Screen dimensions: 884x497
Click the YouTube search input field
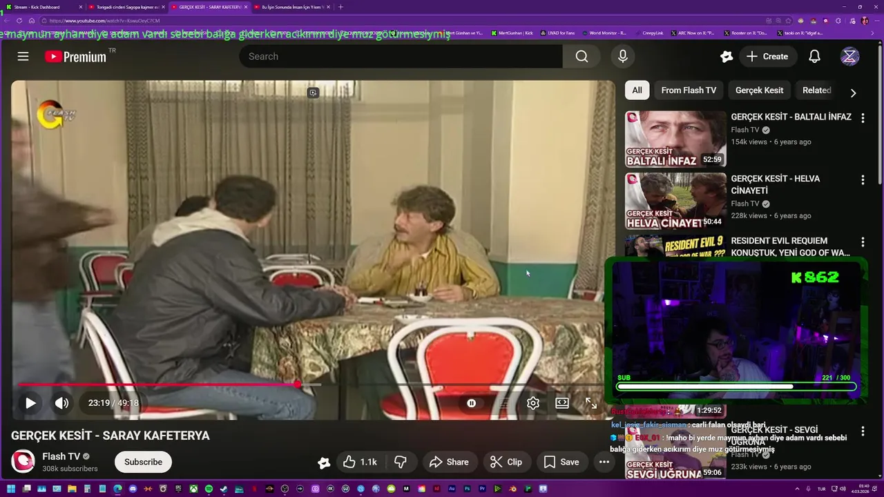(x=401, y=57)
